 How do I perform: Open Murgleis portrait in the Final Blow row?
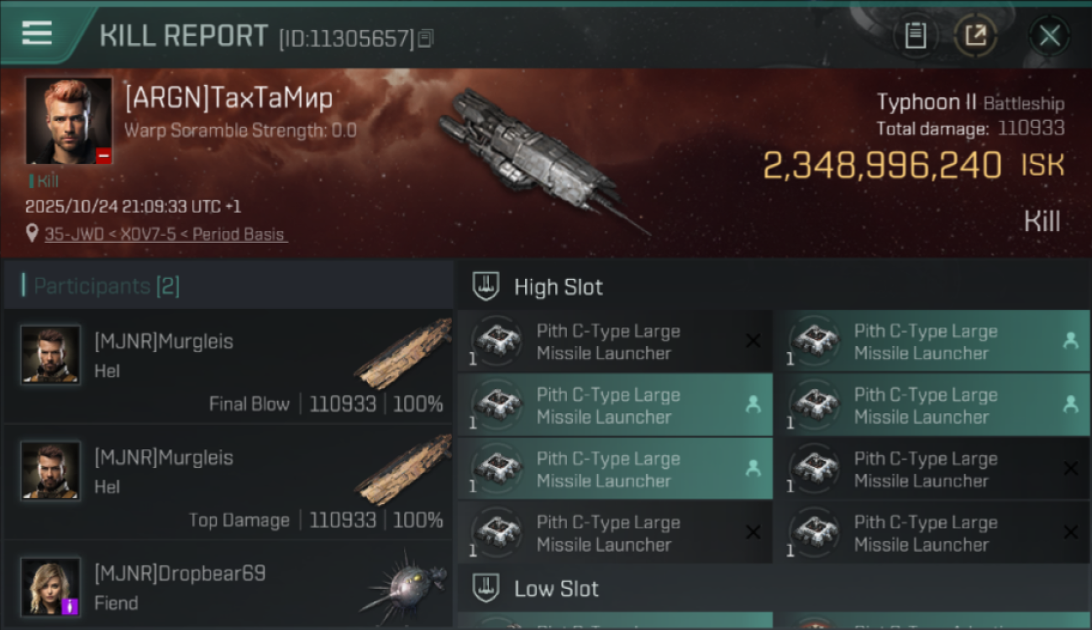click(50, 354)
